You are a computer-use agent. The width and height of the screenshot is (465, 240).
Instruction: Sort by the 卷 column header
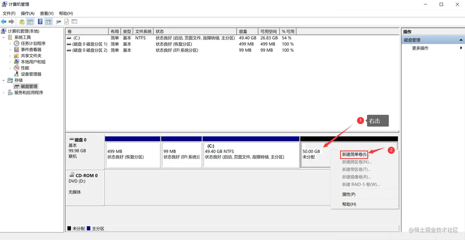[x=87, y=31]
